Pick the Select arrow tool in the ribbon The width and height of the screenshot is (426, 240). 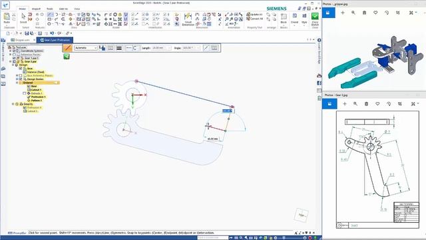click(x=23, y=16)
